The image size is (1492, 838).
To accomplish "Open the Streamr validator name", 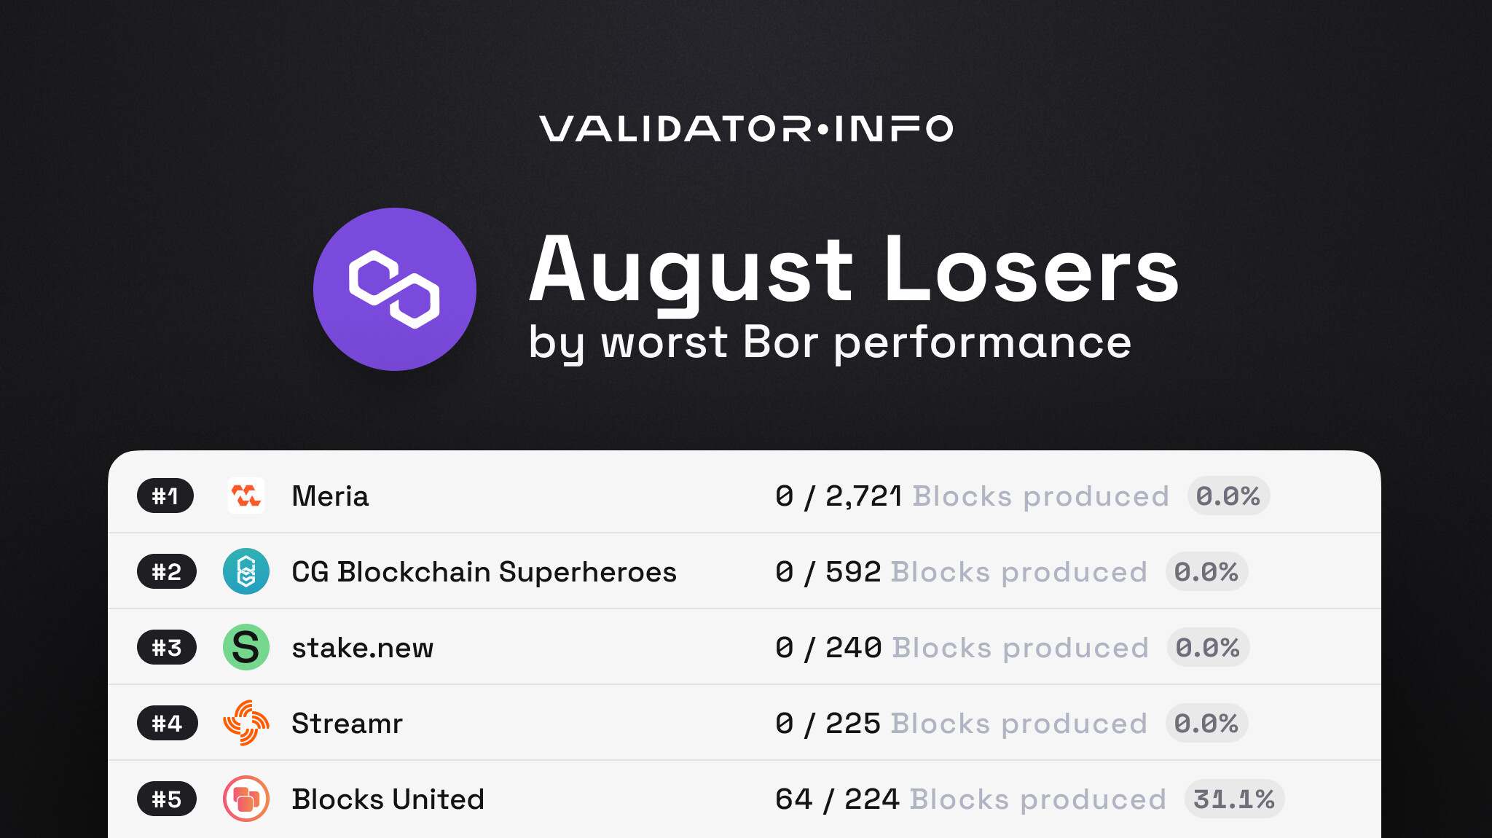I will (347, 724).
